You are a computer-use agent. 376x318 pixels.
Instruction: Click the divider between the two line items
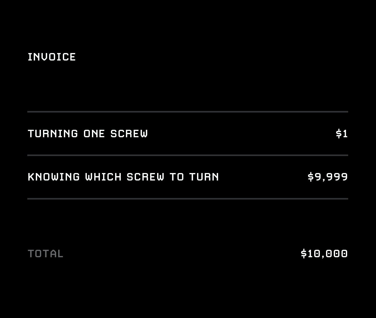pyautogui.click(x=188, y=155)
